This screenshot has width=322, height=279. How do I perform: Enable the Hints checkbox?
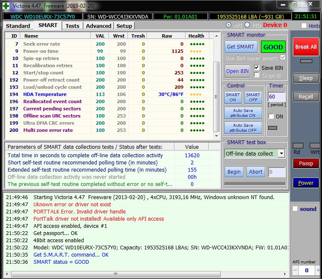point(304,26)
